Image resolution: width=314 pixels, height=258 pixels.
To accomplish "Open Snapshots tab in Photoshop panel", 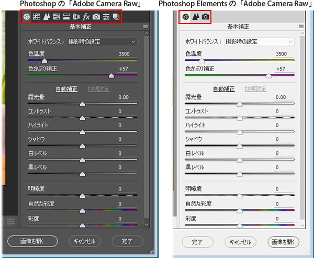I will click(x=116, y=17).
